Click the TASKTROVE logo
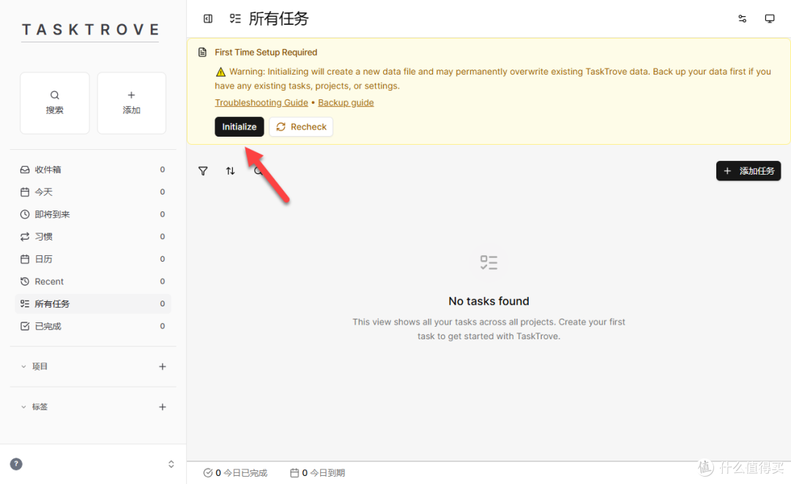791x484 pixels. pos(90,30)
